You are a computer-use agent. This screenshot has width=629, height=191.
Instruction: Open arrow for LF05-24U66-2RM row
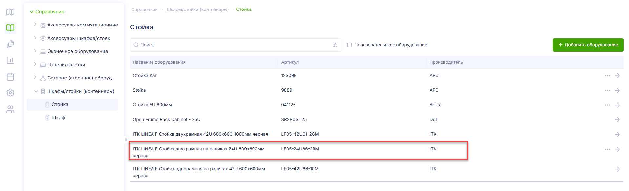(617, 149)
